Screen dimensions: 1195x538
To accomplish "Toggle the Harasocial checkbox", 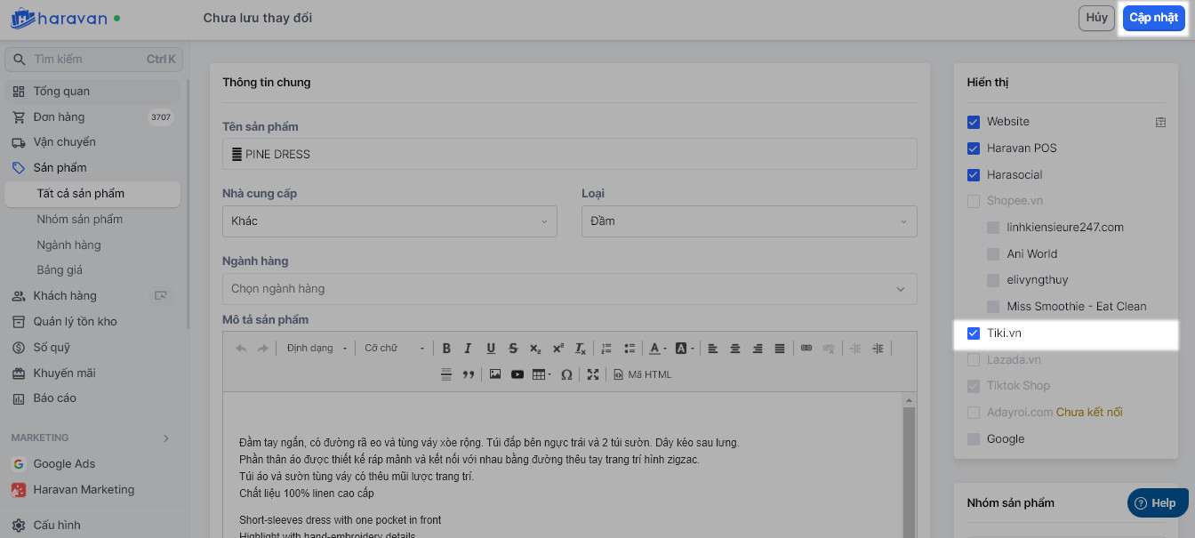I will coord(974,175).
